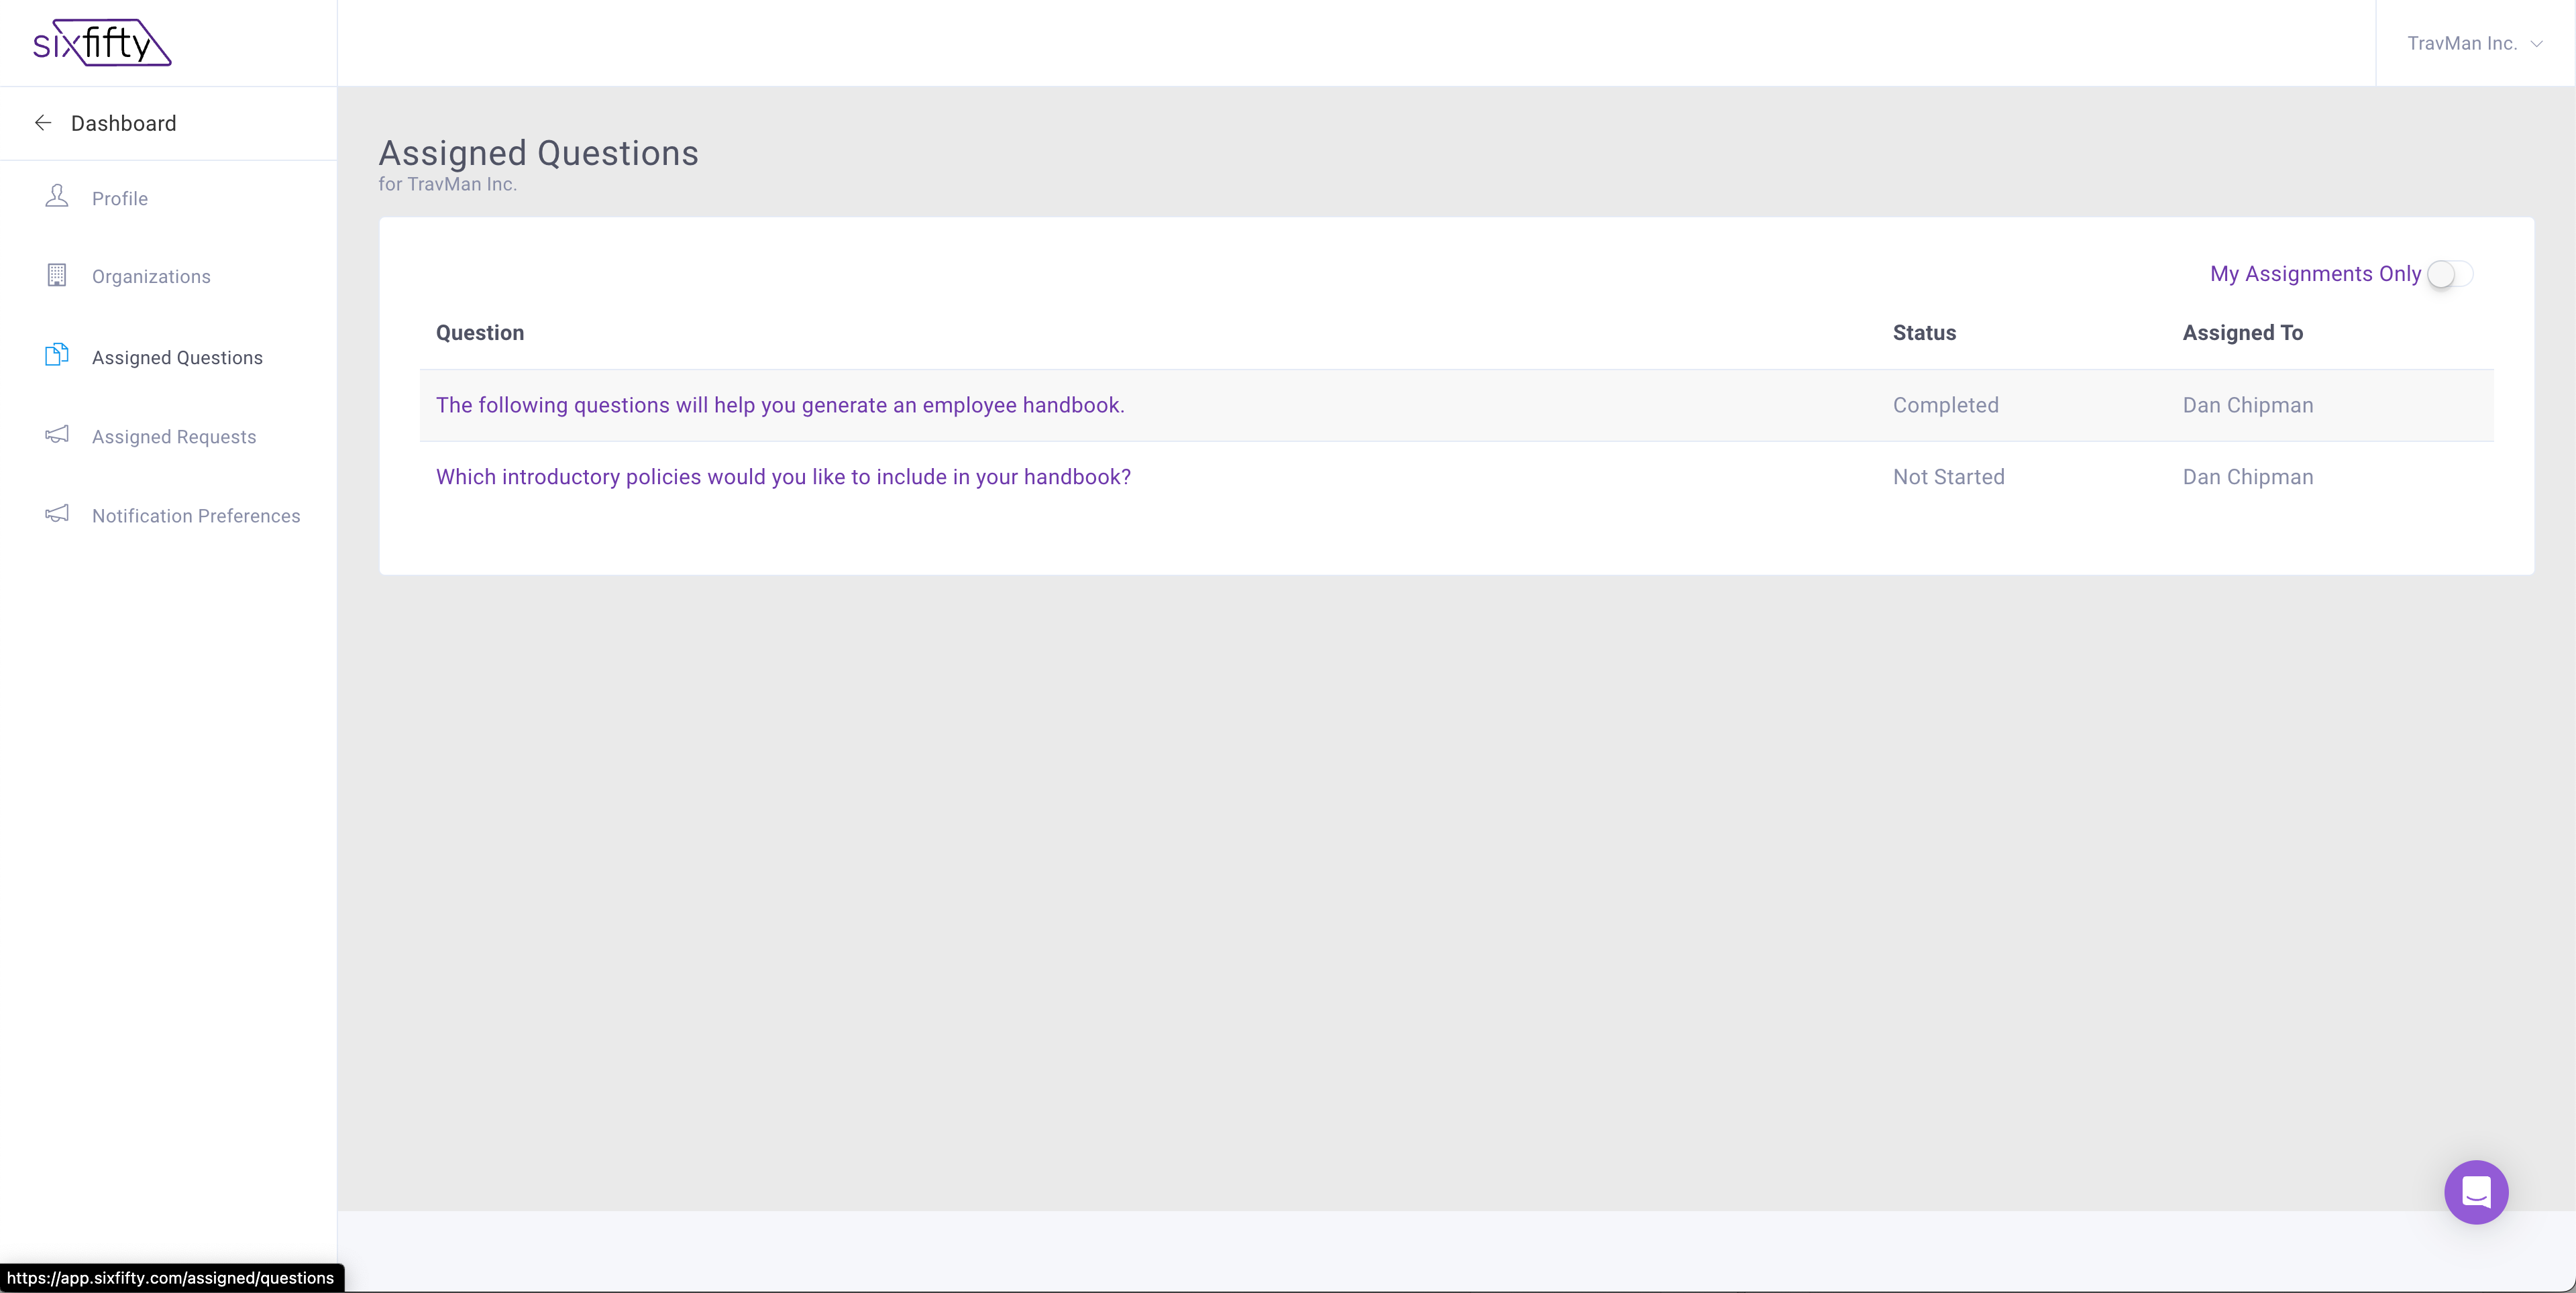Click the Profile person icon

(x=57, y=197)
